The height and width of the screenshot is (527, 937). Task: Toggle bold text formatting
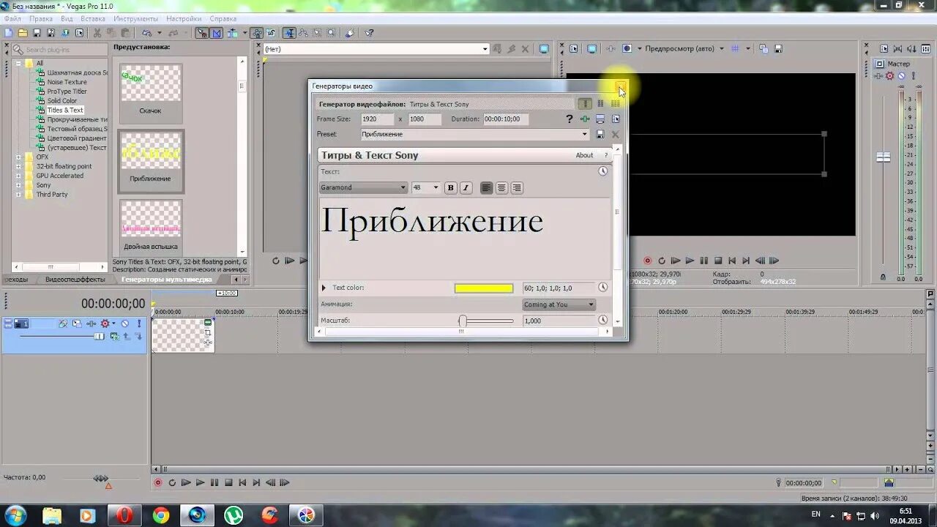click(x=451, y=188)
